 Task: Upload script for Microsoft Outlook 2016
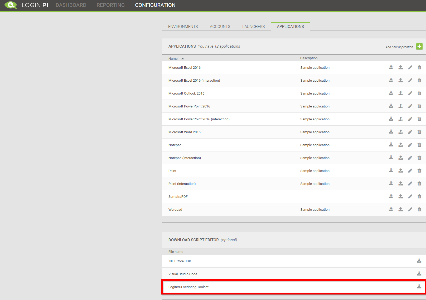coord(401,93)
